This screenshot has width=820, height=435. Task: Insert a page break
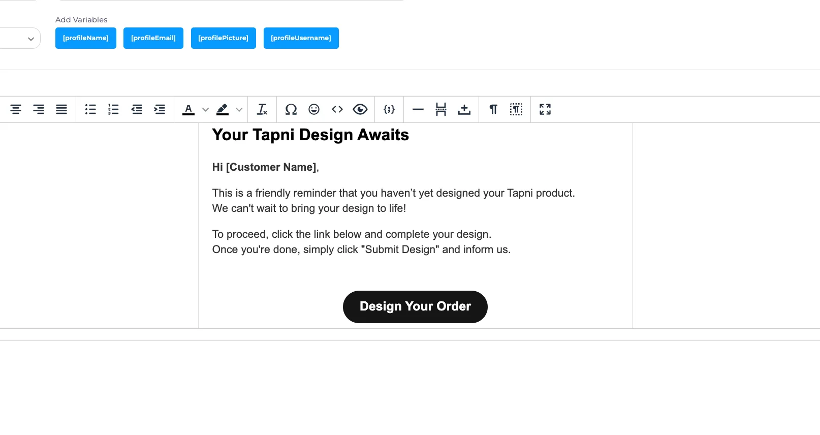tap(441, 109)
